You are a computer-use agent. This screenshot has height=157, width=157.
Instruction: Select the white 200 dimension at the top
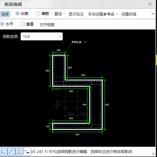tap(59, 50)
